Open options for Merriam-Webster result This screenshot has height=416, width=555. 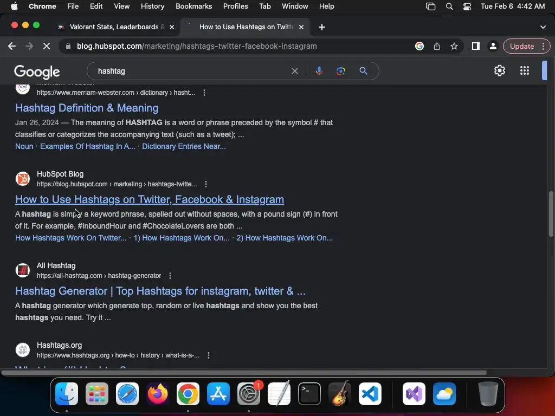[204, 93]
